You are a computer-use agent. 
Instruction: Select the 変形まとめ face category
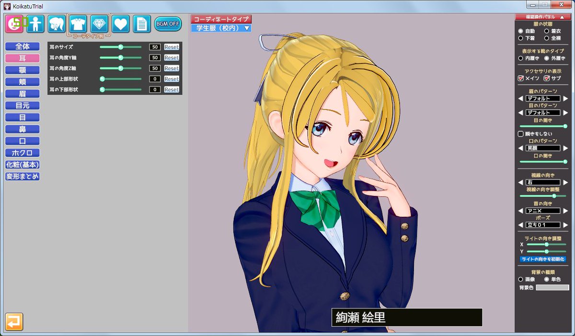pyautogui.click(x=22, y=176)
